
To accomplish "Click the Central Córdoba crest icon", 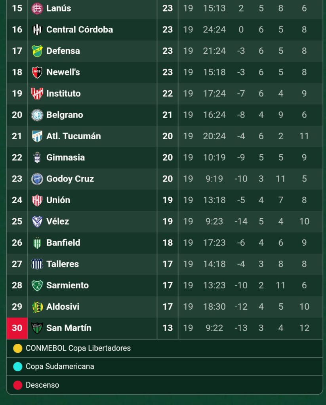I will 37,29.
